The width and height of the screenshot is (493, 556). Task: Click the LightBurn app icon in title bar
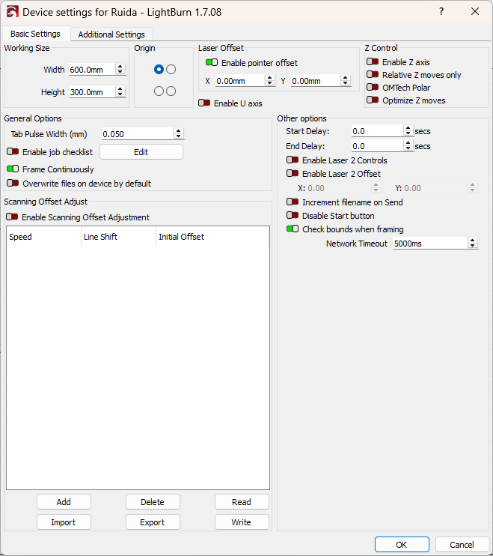click(13, 12)
